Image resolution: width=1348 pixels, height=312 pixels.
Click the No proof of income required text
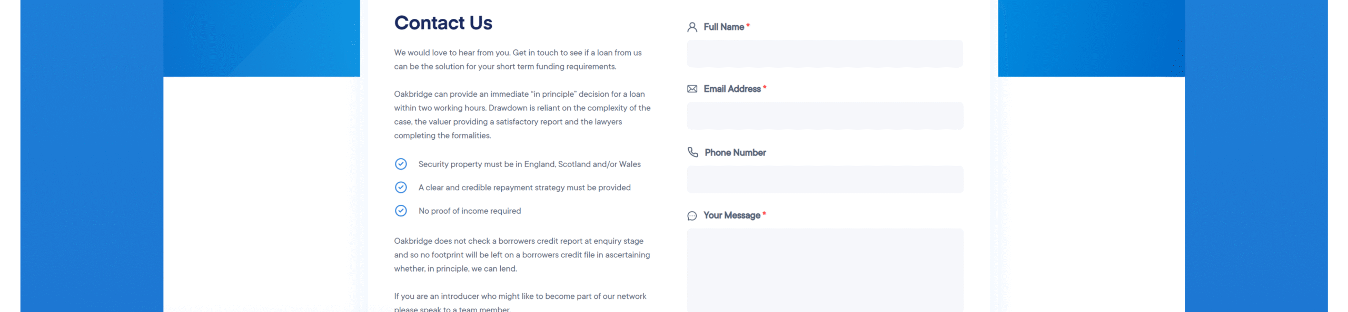click(470, 211)
